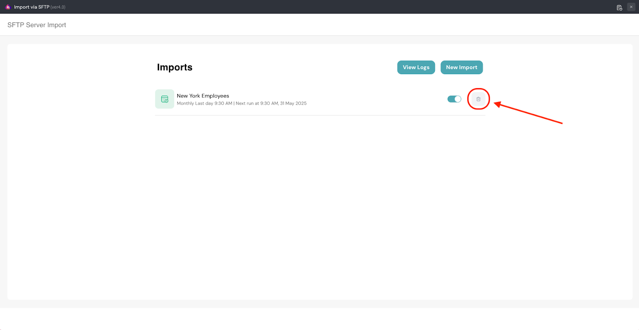This screenshot has width=639, height=330.
Task: Click the Monthly Last day 9:30 AM schedule text
Action: tap(204, 103)
